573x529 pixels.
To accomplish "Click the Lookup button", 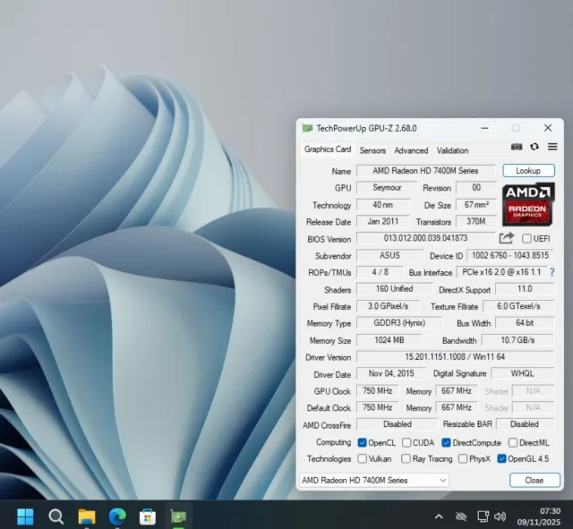I will tap(528, 171).
